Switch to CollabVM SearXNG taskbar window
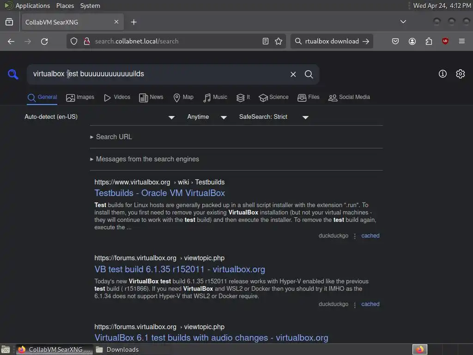Image resolution: width=473 pixels, height=355 pixels. [x=55, y=349]
